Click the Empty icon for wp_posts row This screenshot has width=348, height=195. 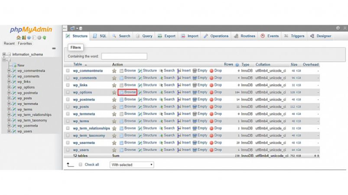(x=195, y=107)
